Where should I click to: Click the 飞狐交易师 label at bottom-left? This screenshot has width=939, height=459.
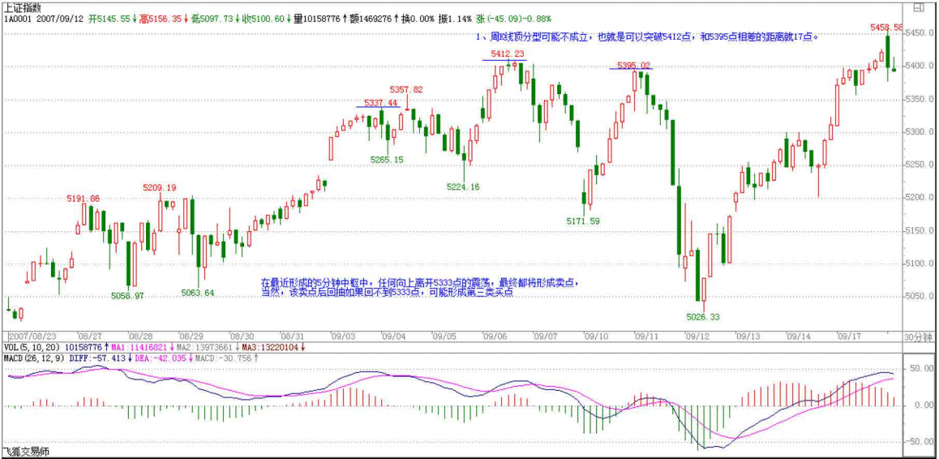click(25, 452)
